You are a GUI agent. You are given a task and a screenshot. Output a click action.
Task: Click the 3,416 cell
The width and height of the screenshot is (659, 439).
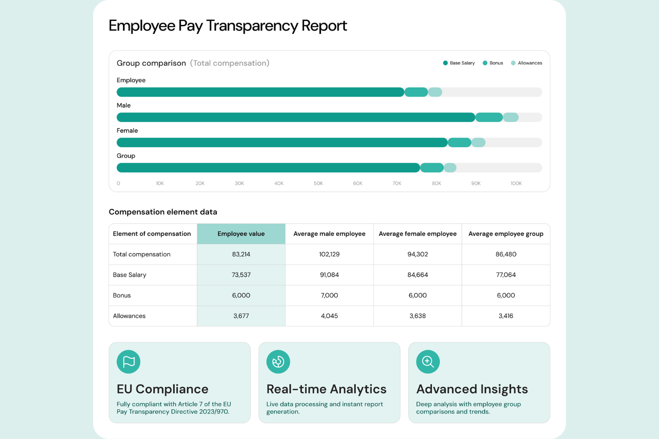click(506, 316)
